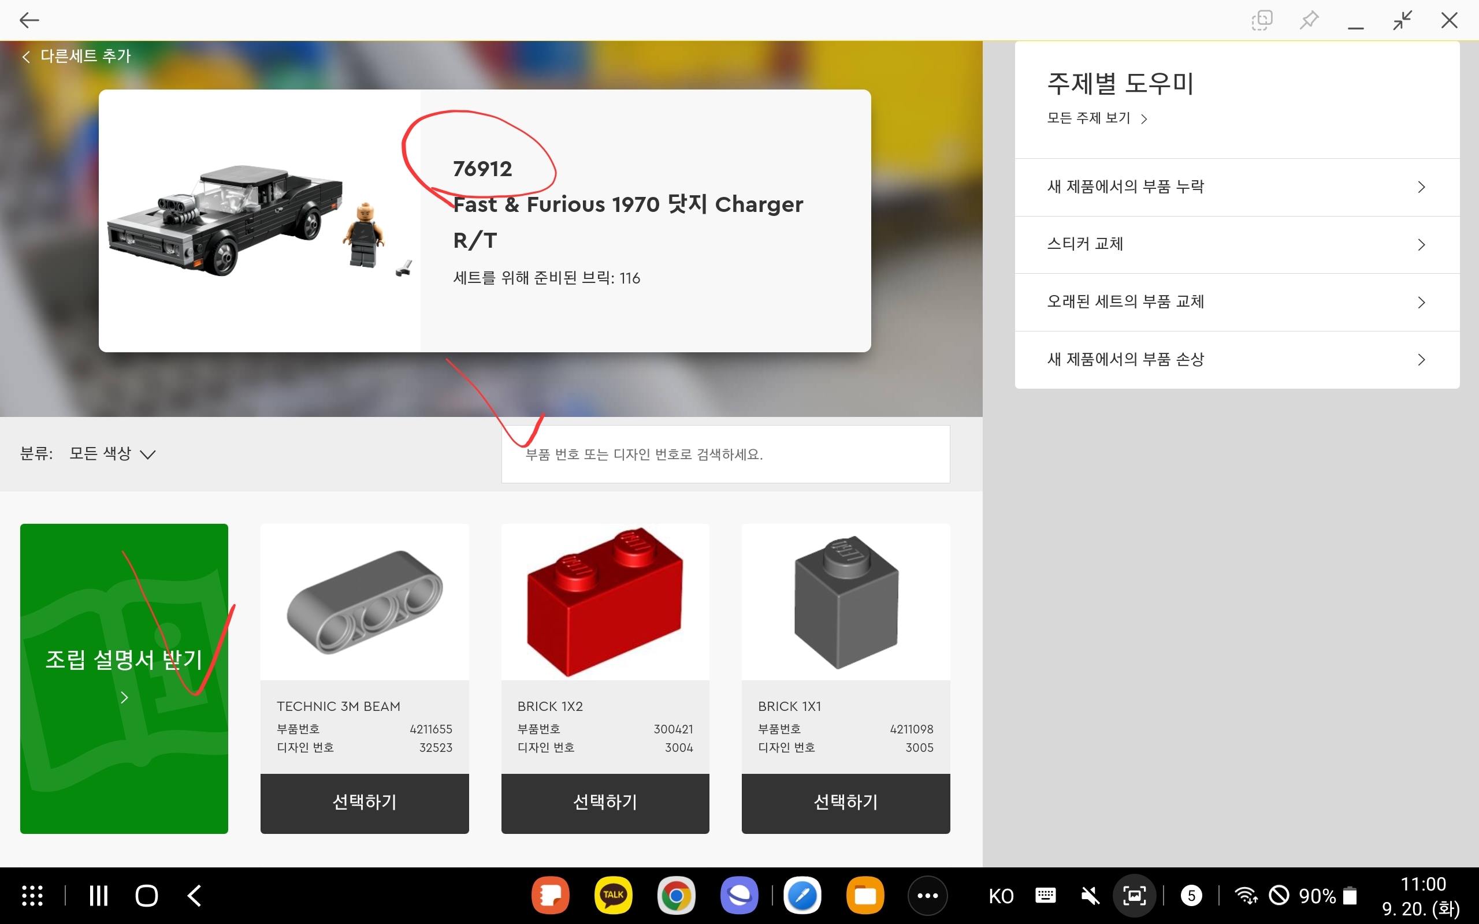Open Wi-Fi status icon
Screen dimensions: 1479x924
pyautogui.click(x=1246, y=896)
